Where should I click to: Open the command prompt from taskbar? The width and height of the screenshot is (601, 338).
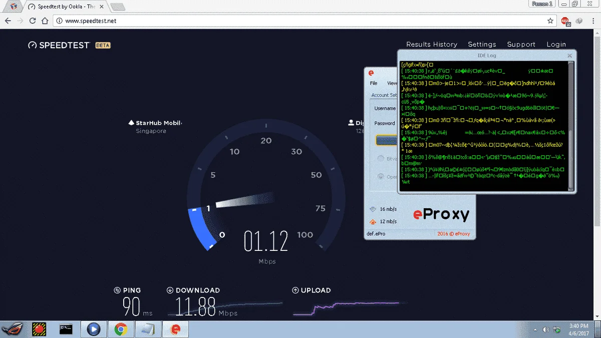point(66,329)
